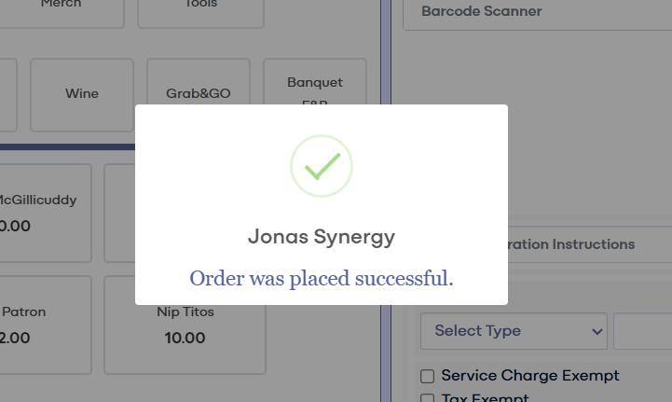Focus the Barcode Scanner input field
The image size is (672, 402).
[537, 12]
